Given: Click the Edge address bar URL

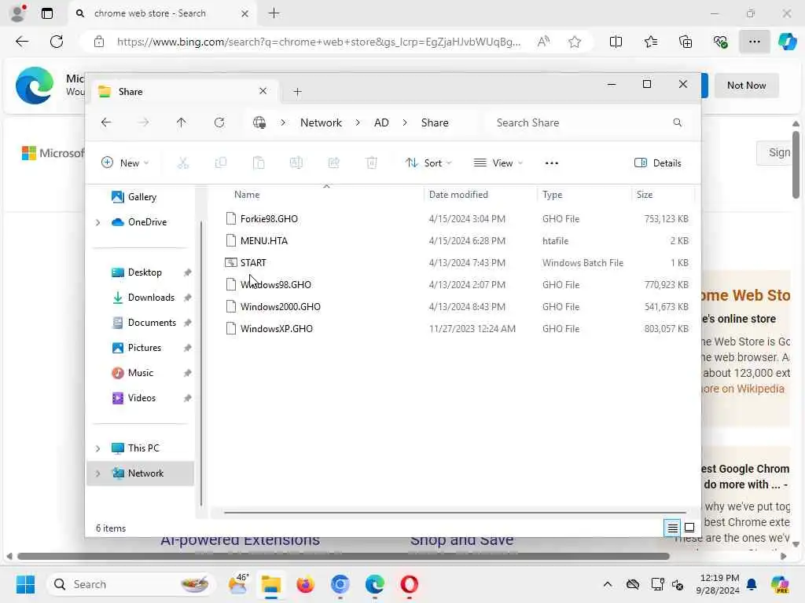Looking at the screenshot, I should [x=318, y=42].
